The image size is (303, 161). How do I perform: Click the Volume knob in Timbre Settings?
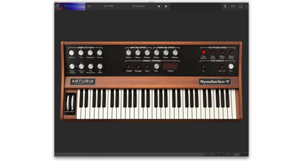click(x=71, y=53)
